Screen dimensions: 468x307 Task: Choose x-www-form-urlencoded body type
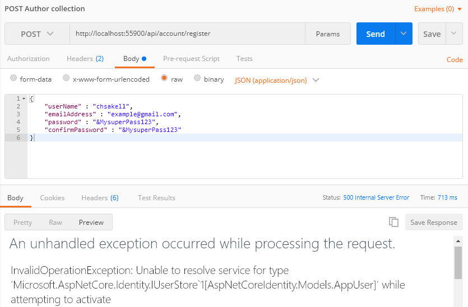coord(66,79)
